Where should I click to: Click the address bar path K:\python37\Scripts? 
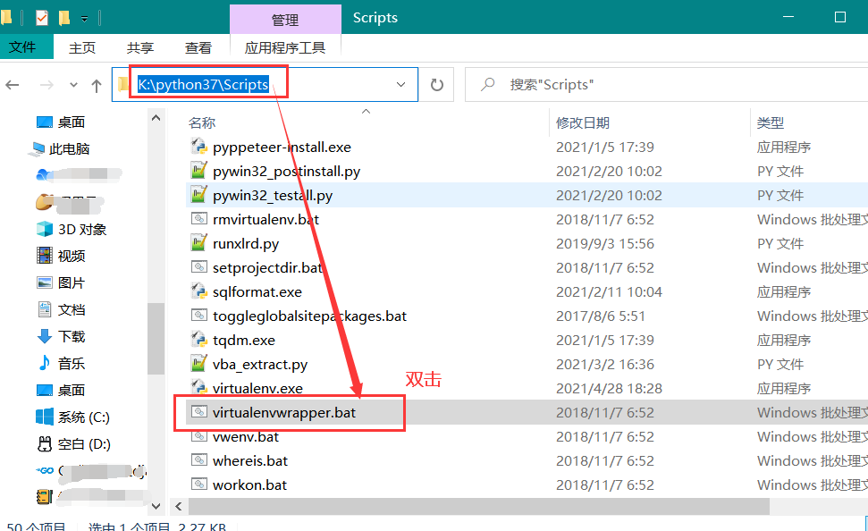pyautogui.click(x=203, y=84)
